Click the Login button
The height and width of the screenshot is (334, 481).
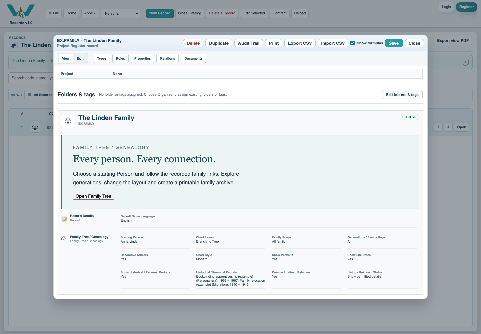click(x=446, y=7)
